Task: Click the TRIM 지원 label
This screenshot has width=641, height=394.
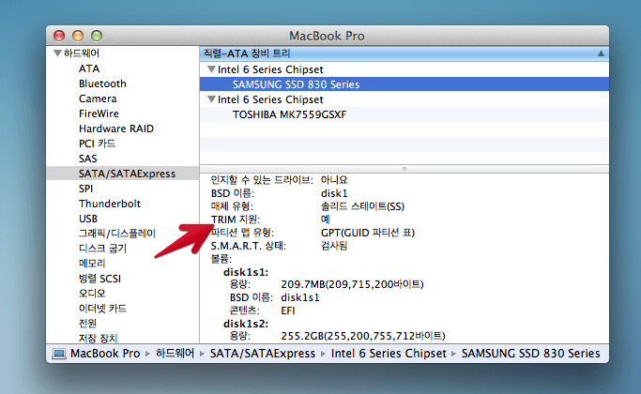Action: click(236, 220)
